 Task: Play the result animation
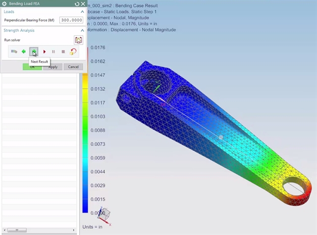(44, 51)
